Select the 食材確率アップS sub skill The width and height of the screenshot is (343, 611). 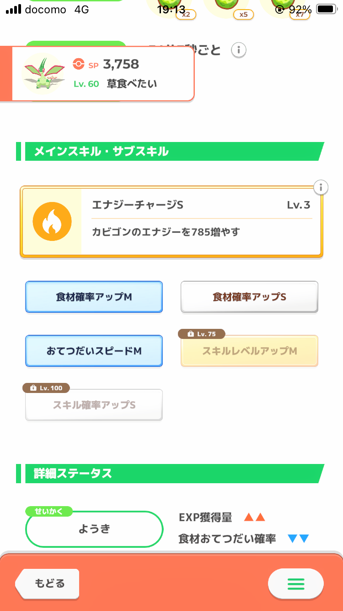249,297
